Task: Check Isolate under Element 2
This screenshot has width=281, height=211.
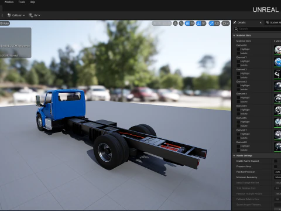Action: tap(238, 77)
